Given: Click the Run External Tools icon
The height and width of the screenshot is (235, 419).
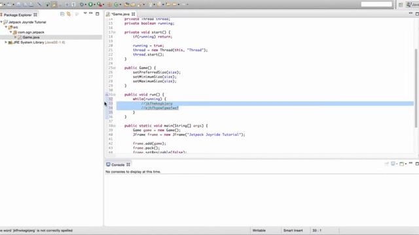Looking at the screenshot, I should click(100, 5).
